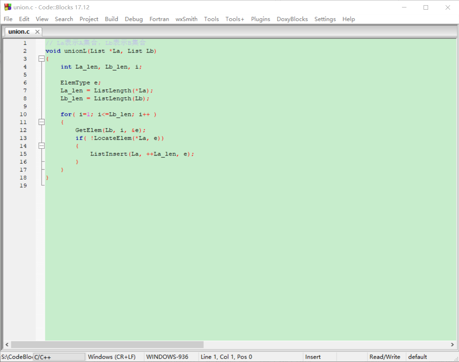Click the right arrow of horizontal scrollbar
This screenshot has width=459, height=362.
click(x=453, y=344)
